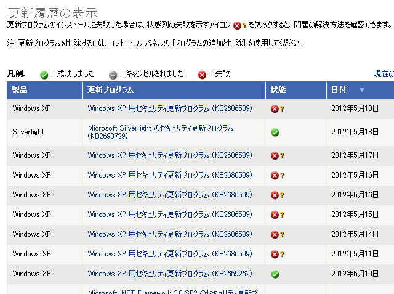Image resolution: width=394 pixels, height=294 pixels.
Task: Click the sort arrow next to 日付 header
Action: (362, 90)
